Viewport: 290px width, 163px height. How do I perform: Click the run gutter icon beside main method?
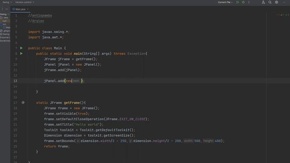(x=21, y=53)
